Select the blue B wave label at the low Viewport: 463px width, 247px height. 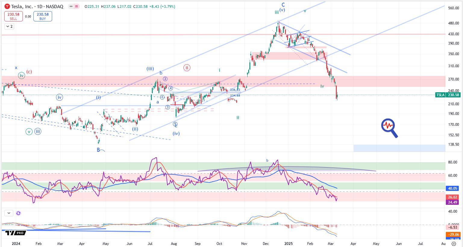tap(98, 150)
